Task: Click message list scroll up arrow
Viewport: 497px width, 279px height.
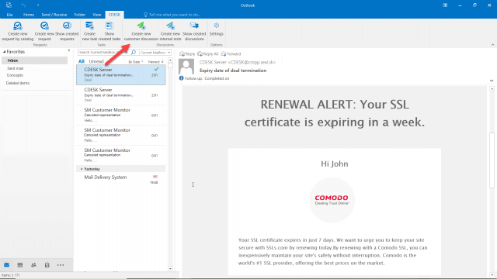Action: point(170,60)
